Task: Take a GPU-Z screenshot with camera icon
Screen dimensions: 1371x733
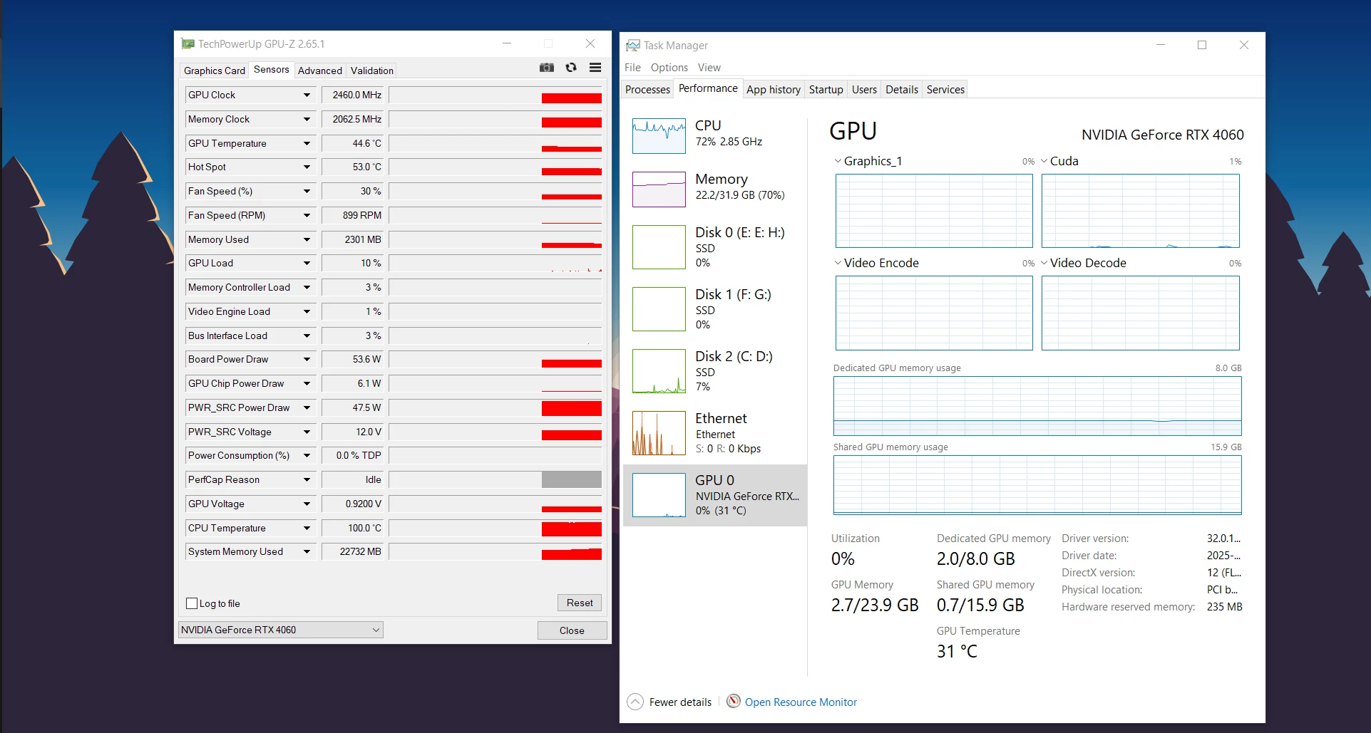Action: [x=547, y=68]
